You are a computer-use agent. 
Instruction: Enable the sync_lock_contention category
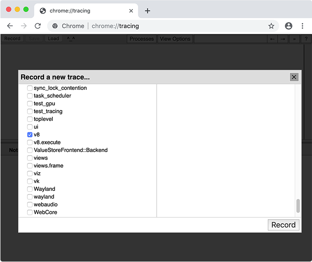point(30,88)
